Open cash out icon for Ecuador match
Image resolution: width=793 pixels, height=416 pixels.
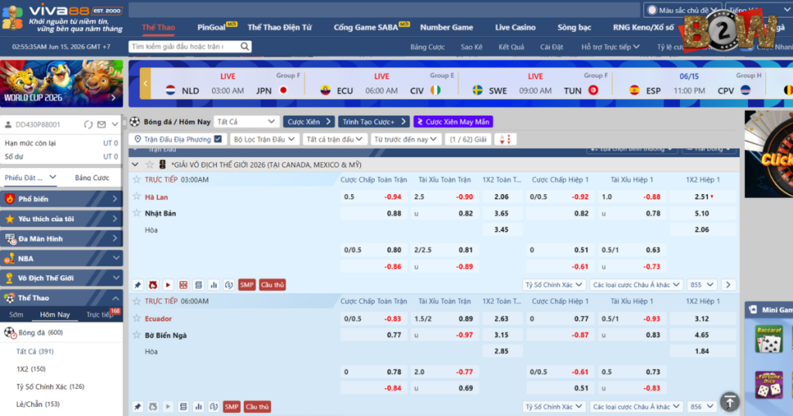coord(214,407)
